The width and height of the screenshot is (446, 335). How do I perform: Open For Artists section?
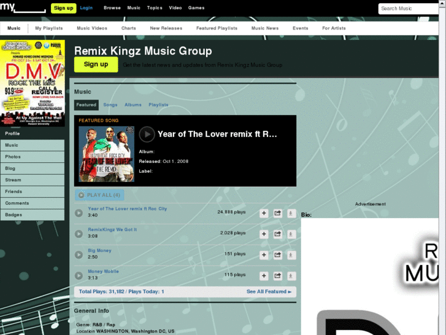334,28
